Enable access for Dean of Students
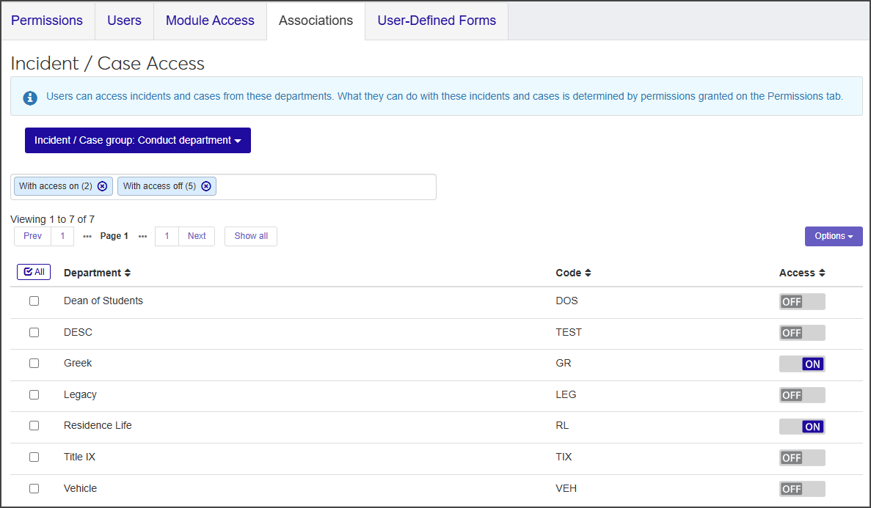The image size is (871, 508). pyautogui.click(x=802, y=302)
